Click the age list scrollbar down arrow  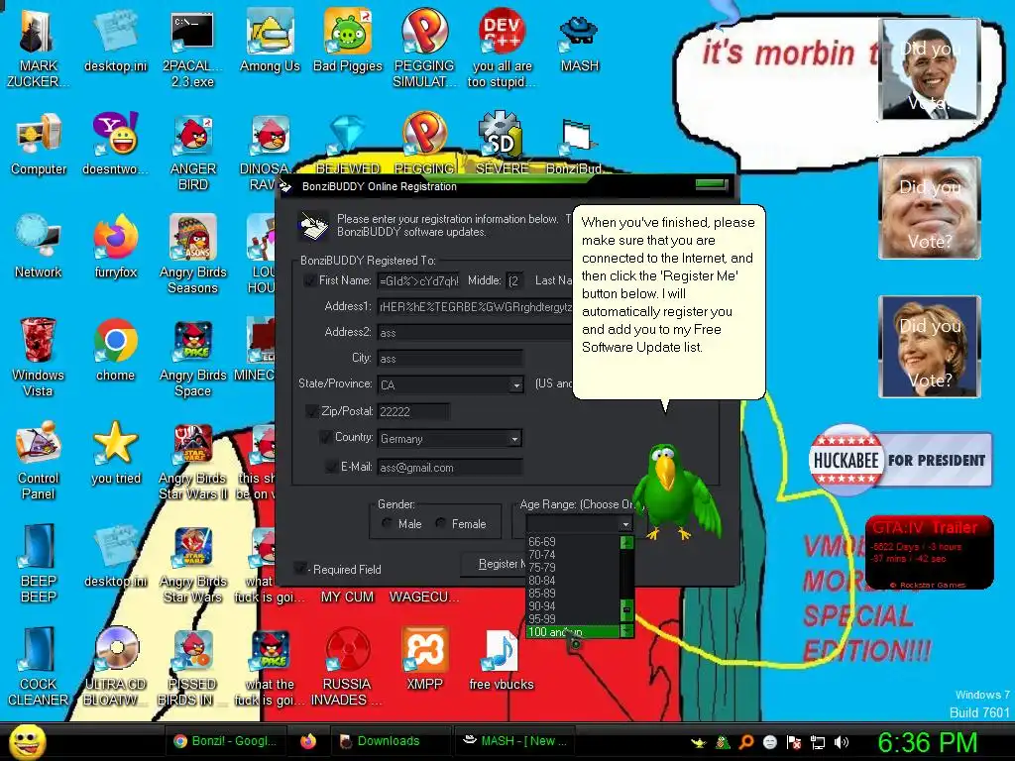click(x=626, y=630)
